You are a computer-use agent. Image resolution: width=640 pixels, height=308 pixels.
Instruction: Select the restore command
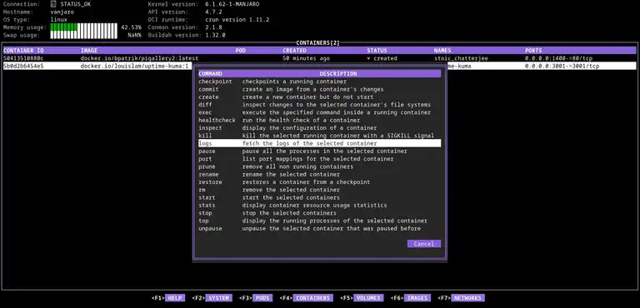pyautogui.click(x=320, y=182)
